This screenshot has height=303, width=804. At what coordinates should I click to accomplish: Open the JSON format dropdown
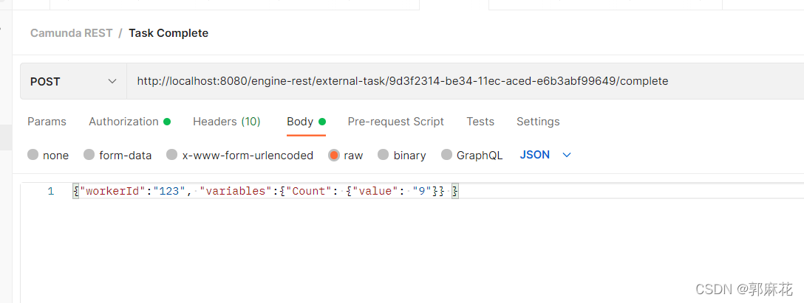pos(545,155)
